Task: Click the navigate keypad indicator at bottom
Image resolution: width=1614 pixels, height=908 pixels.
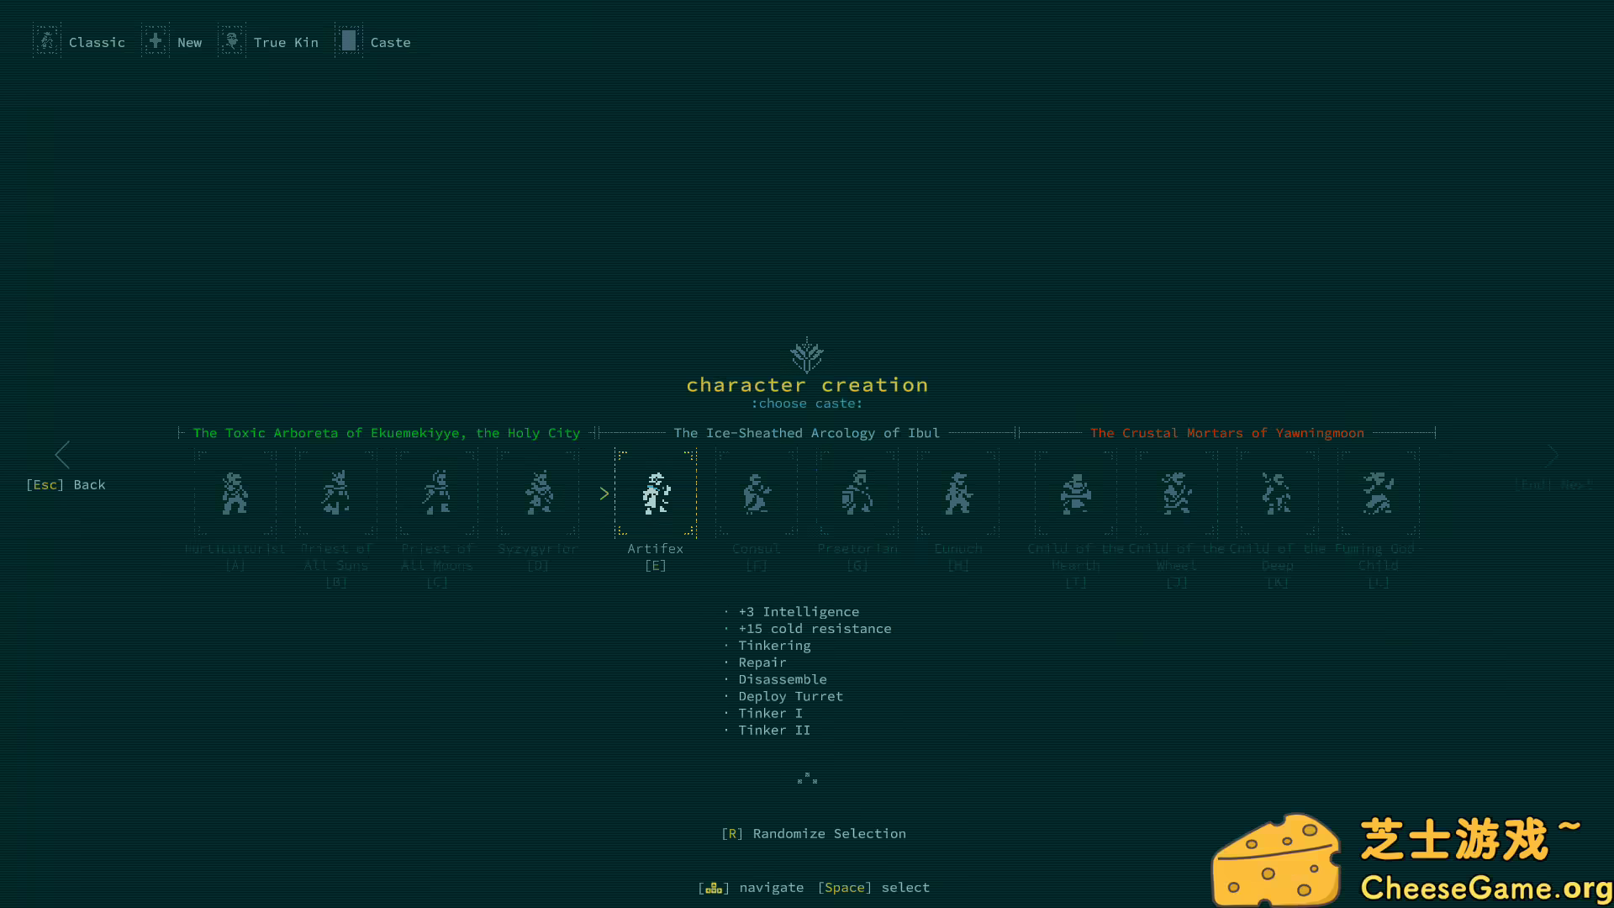Action: [x=714, y=887]
